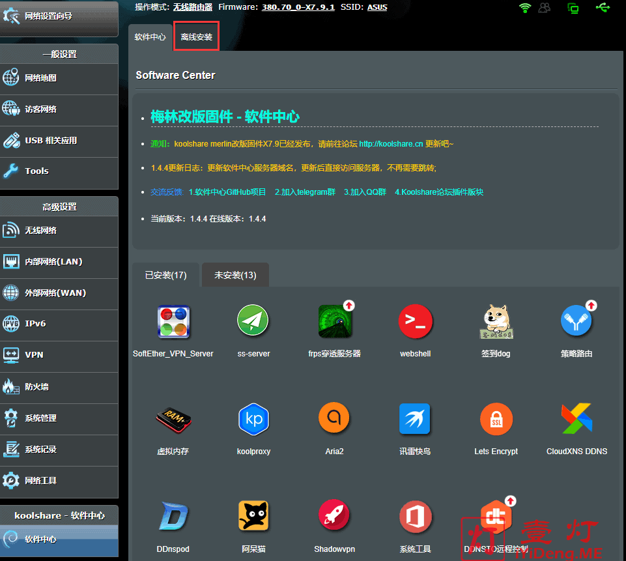Open USB 相关应用 sidebar item
This screenshot has width=626, height=561.
pyautogui.click(x=59, y=141)
